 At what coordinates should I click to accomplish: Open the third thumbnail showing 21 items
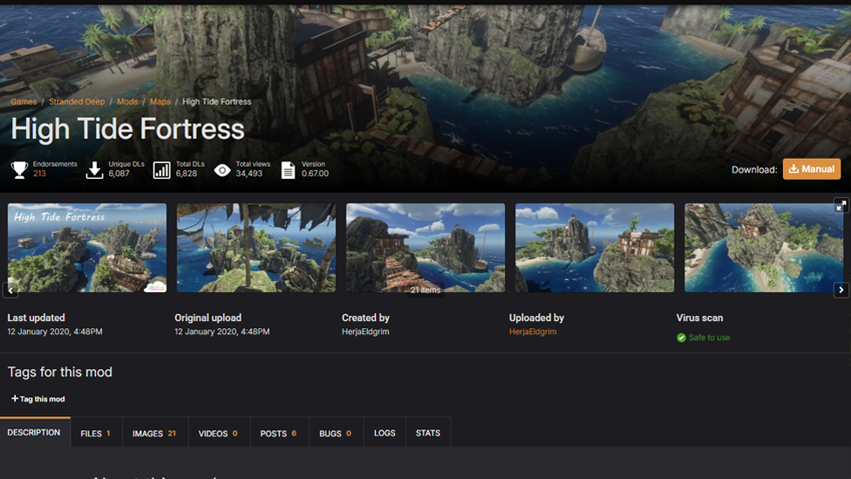[x=425, y=248]
